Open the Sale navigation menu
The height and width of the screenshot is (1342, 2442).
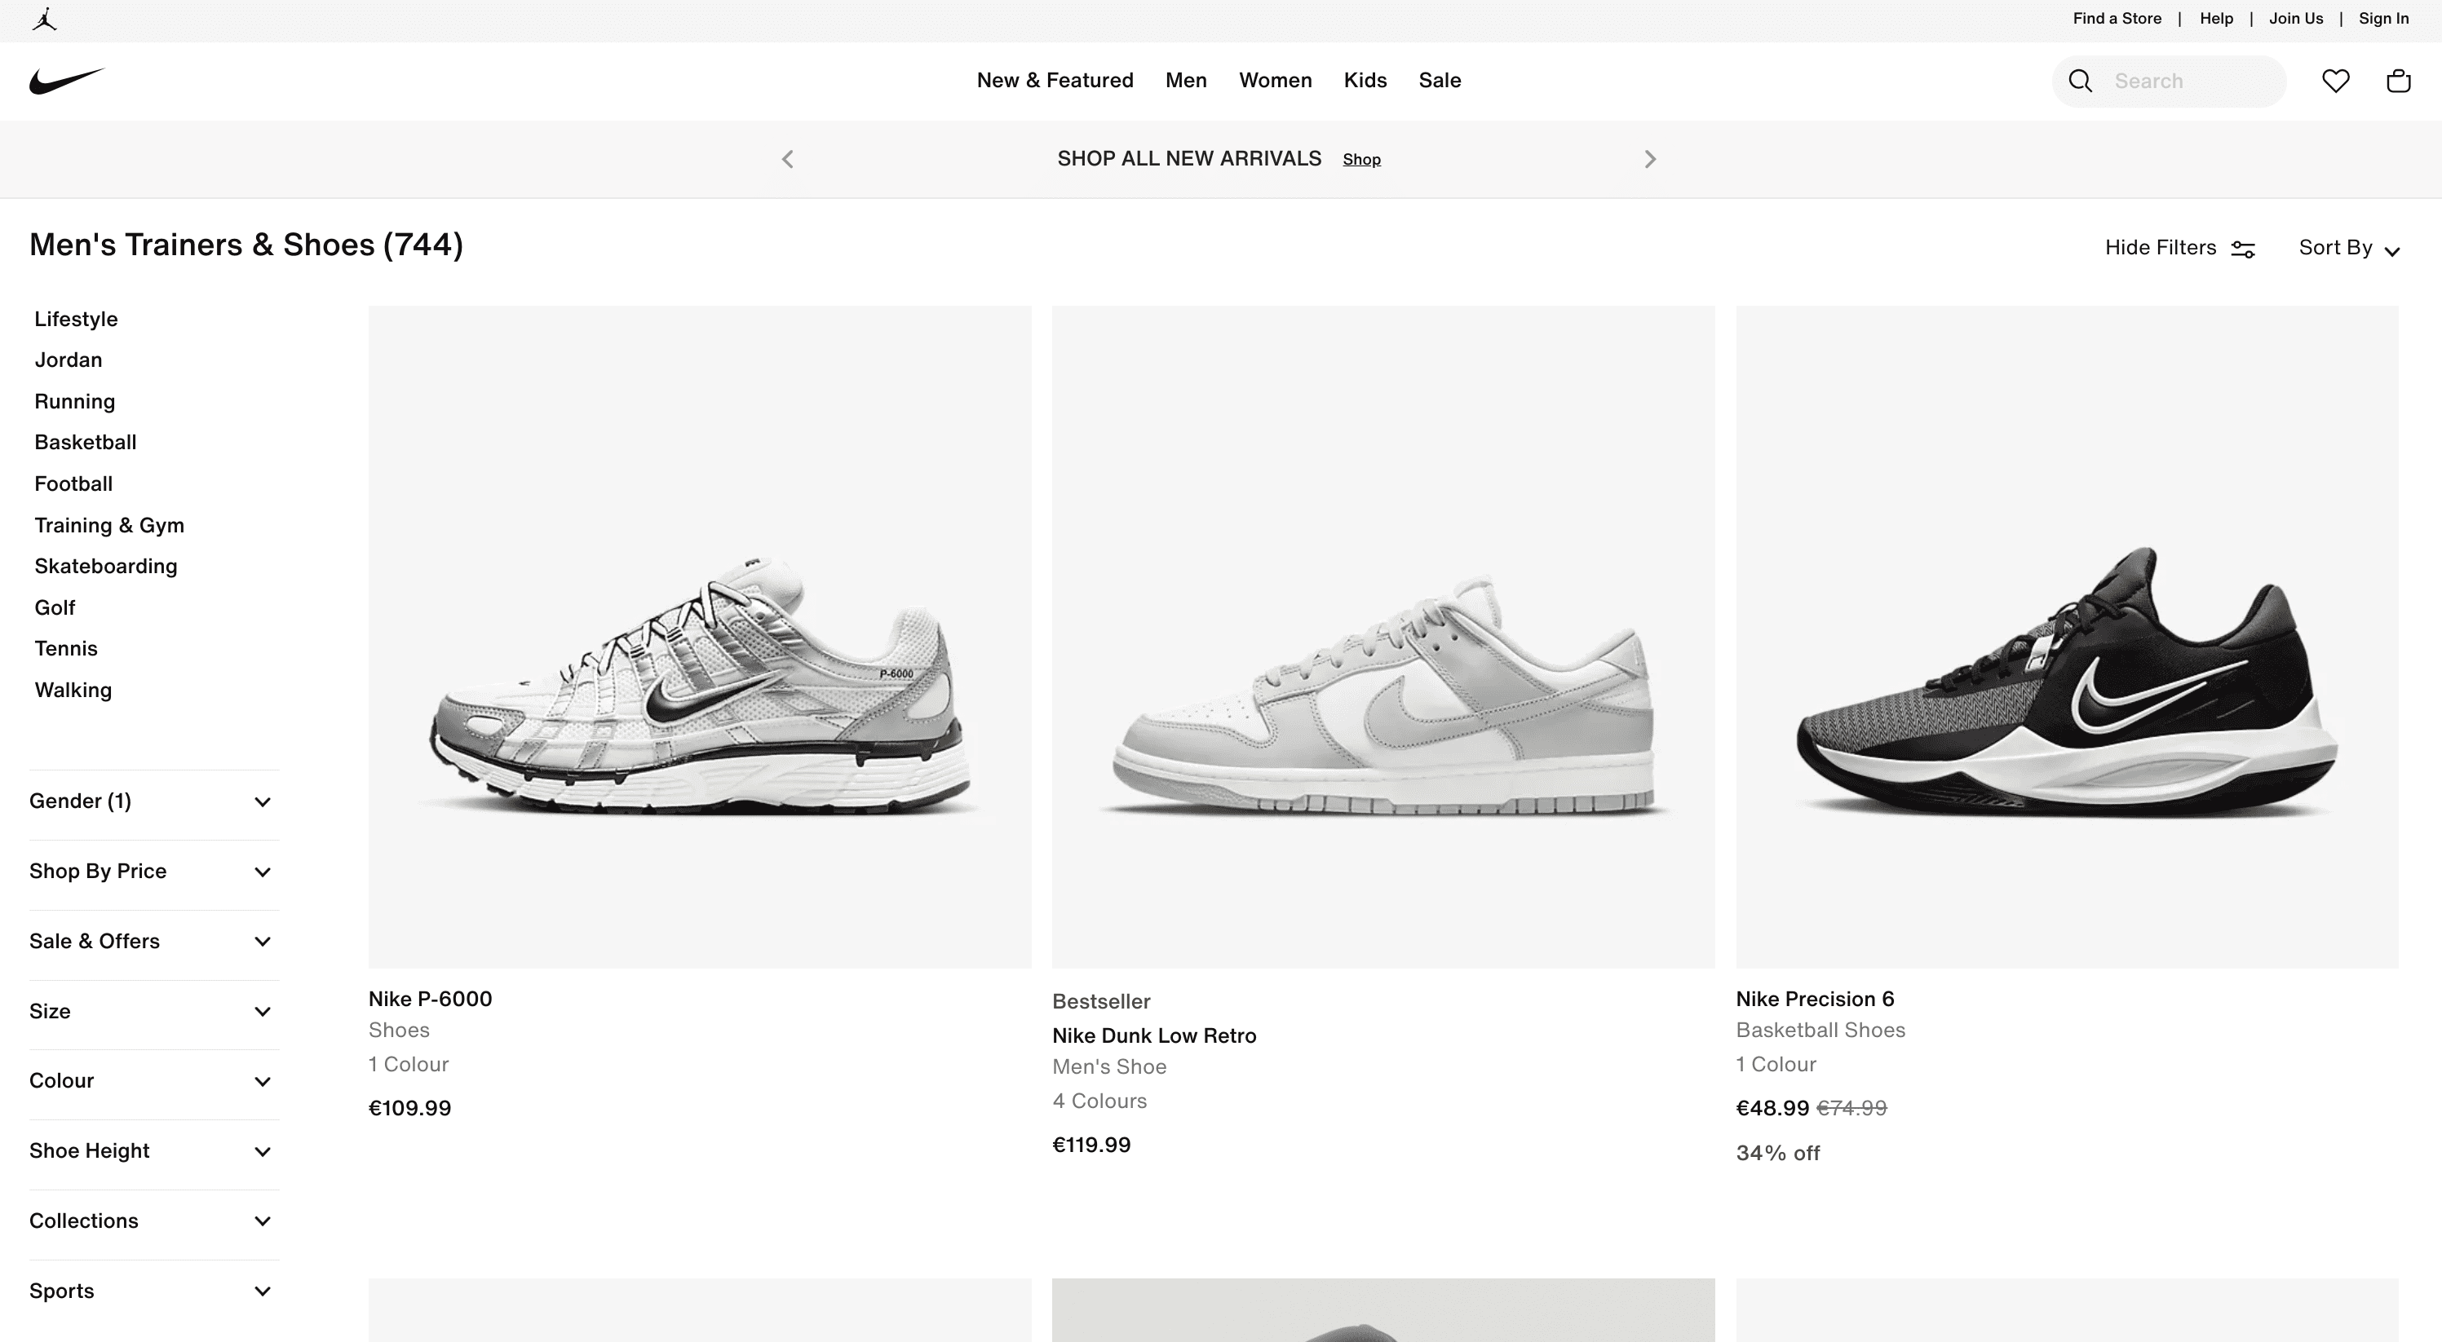pyautogui.click(x=1439, y=81)
